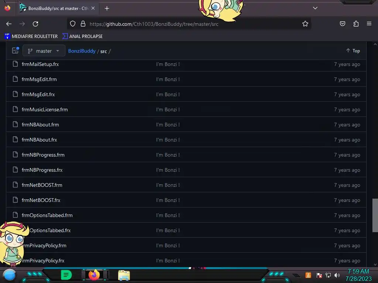The image size is (378, 283).
Task: Open tracking protection shield icon
Action: [x=73, y=24]
